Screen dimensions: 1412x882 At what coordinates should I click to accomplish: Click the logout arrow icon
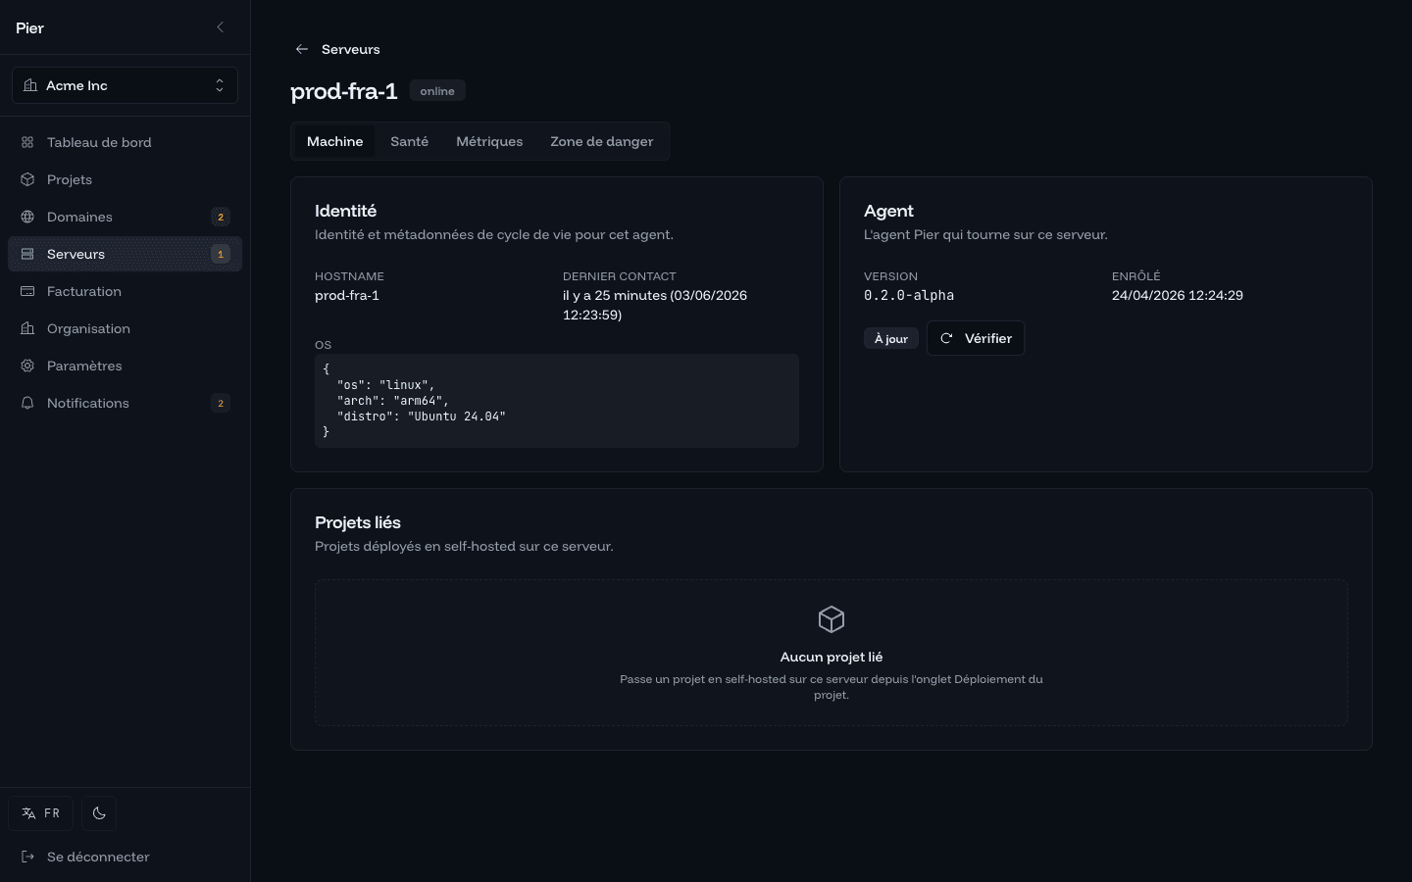27,857
